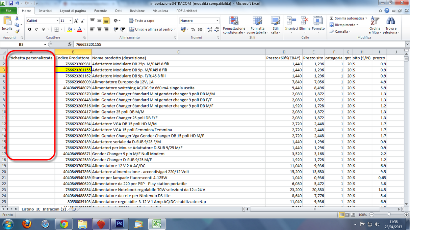Image resolution: width=435 pixels, height=230 pixels.
Task: Open the File tab
Action: pyautogui.click(x=8, y=11)
